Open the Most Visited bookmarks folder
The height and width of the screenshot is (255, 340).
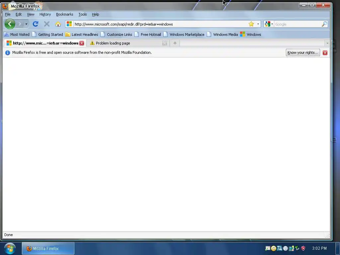pyautogui.click(x=17, y=35)
